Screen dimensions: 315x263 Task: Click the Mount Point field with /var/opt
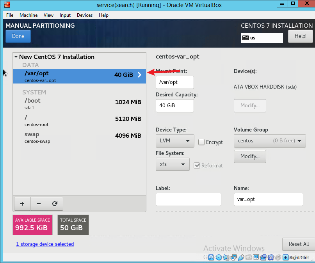(175, 82)
